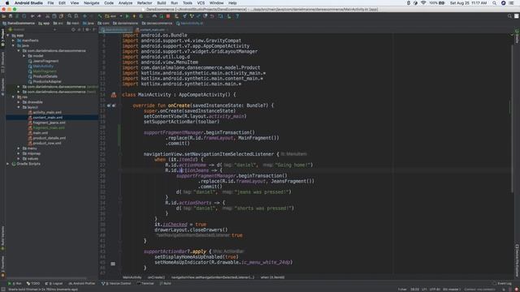Open the Navigate menu
520x292 pixels.
pos(92,2)
